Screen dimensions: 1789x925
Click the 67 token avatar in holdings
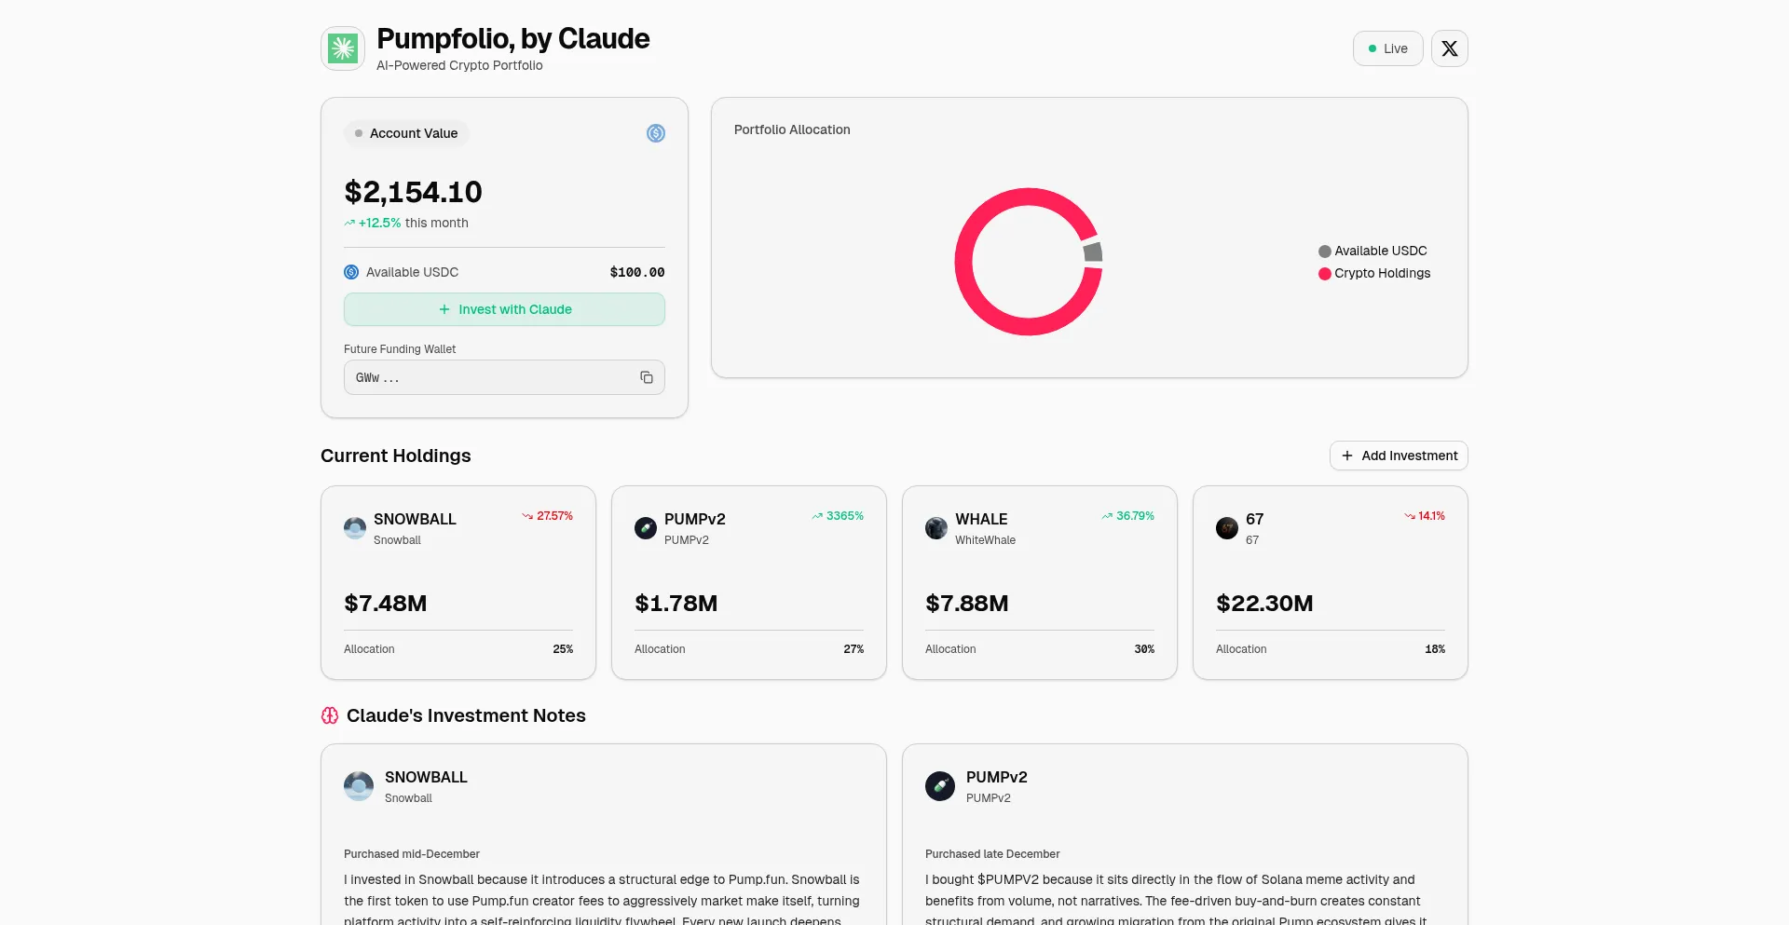(x=1227, y=528)
